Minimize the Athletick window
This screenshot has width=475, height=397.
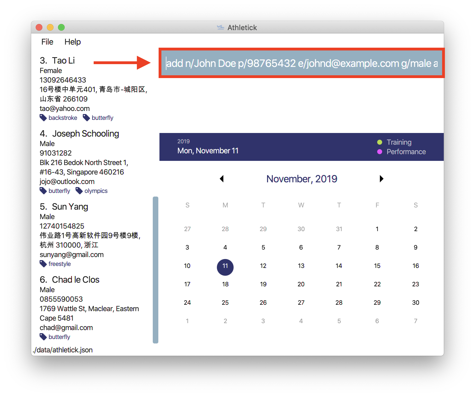click(50, 27)
